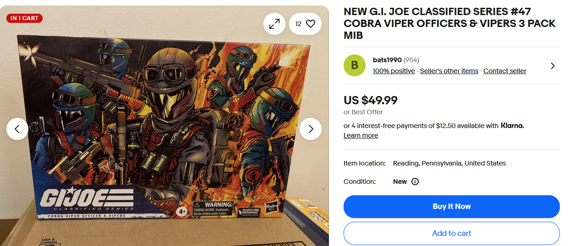
Task: Advance to the next product image
Action: point(311,129)
